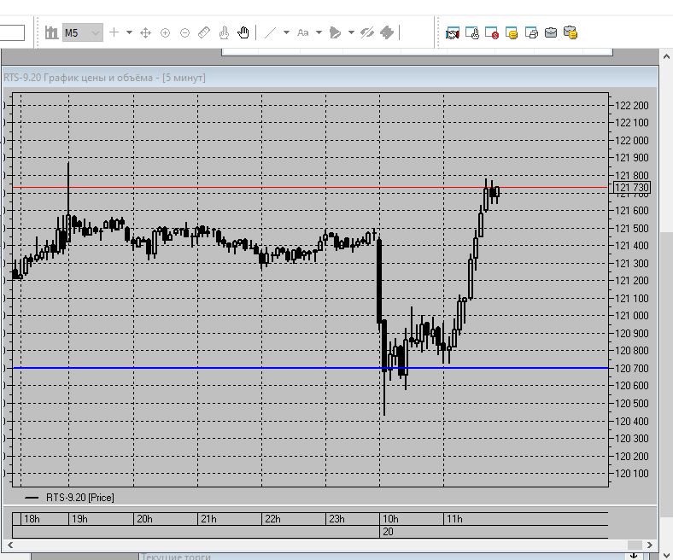Expand the line tool options arrow
Image resolution: width=673 pixels, height=560 pixels.
pyautogui.click(x=286, y=32)
